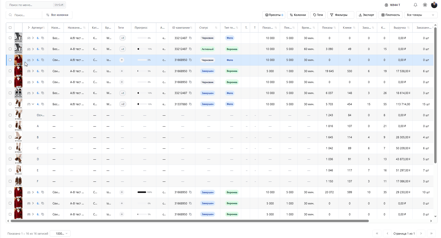The width and height of the screenshot is (441, 238).
Task: Check the checkbox for variant B row
Action: click(x=10, y=137)
